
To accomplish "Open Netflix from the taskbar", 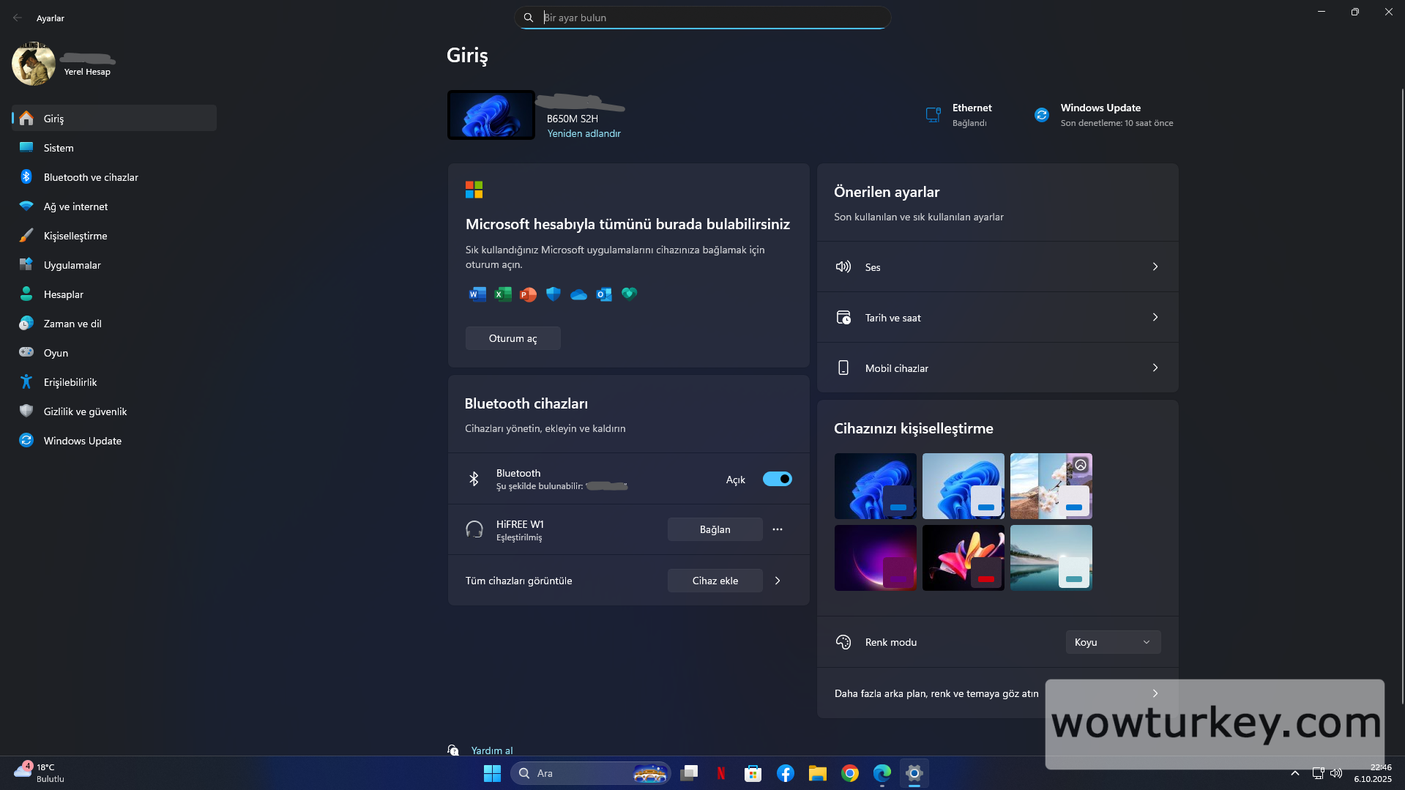I will (720, 773).
